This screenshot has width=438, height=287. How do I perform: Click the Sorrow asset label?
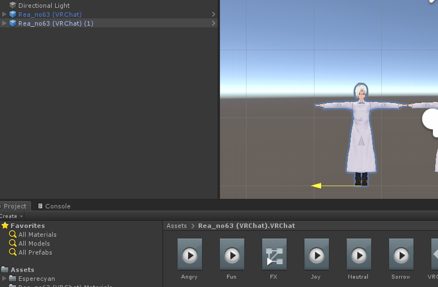[401, 277]
